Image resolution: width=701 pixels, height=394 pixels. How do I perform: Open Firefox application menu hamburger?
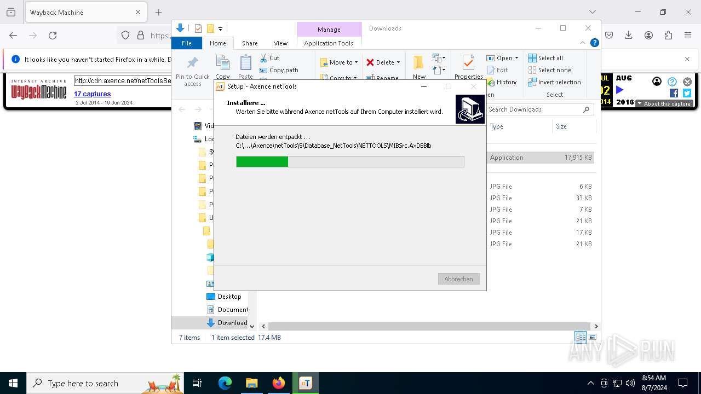tap(688, 35)
